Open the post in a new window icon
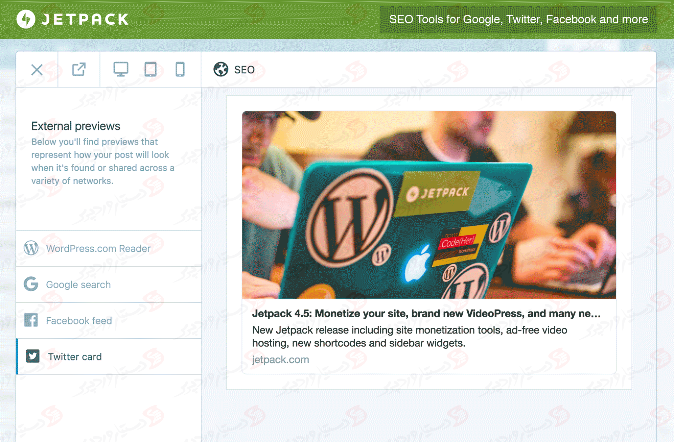The width and height of the screenshot is (674, 442). coord(78,70)
